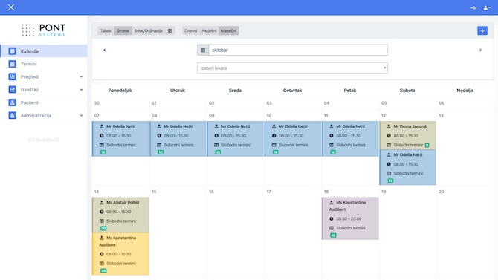Click free slots badge on Monday 07 shift
Image resolution: width=498 pixels, height=280 pixels.
[103, 152]
